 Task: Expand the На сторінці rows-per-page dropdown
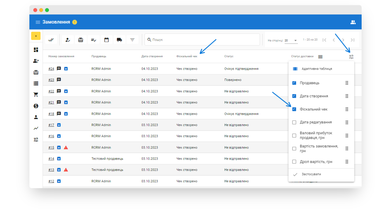(291, 40)
